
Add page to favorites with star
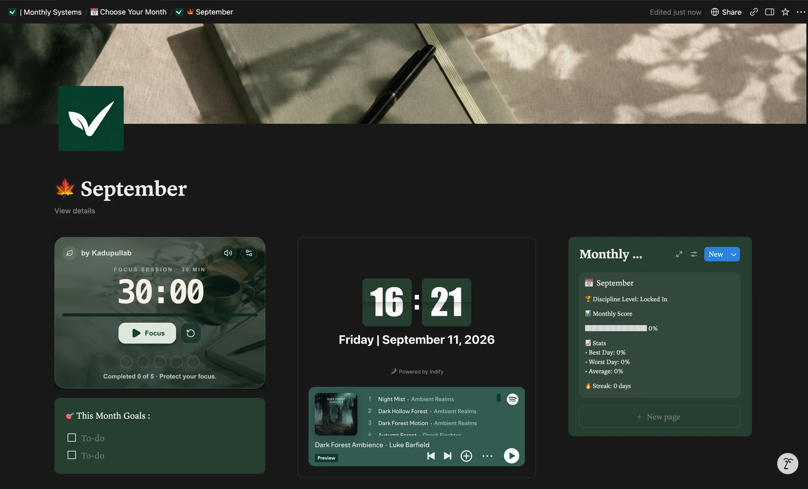tap(785, 12)
